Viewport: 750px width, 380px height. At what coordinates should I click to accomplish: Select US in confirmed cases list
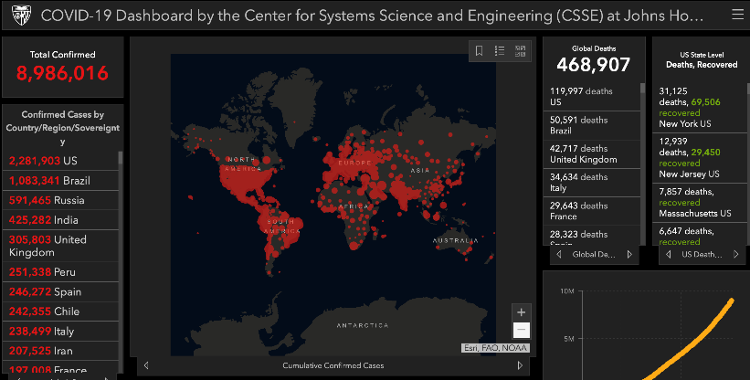[60, 161]
